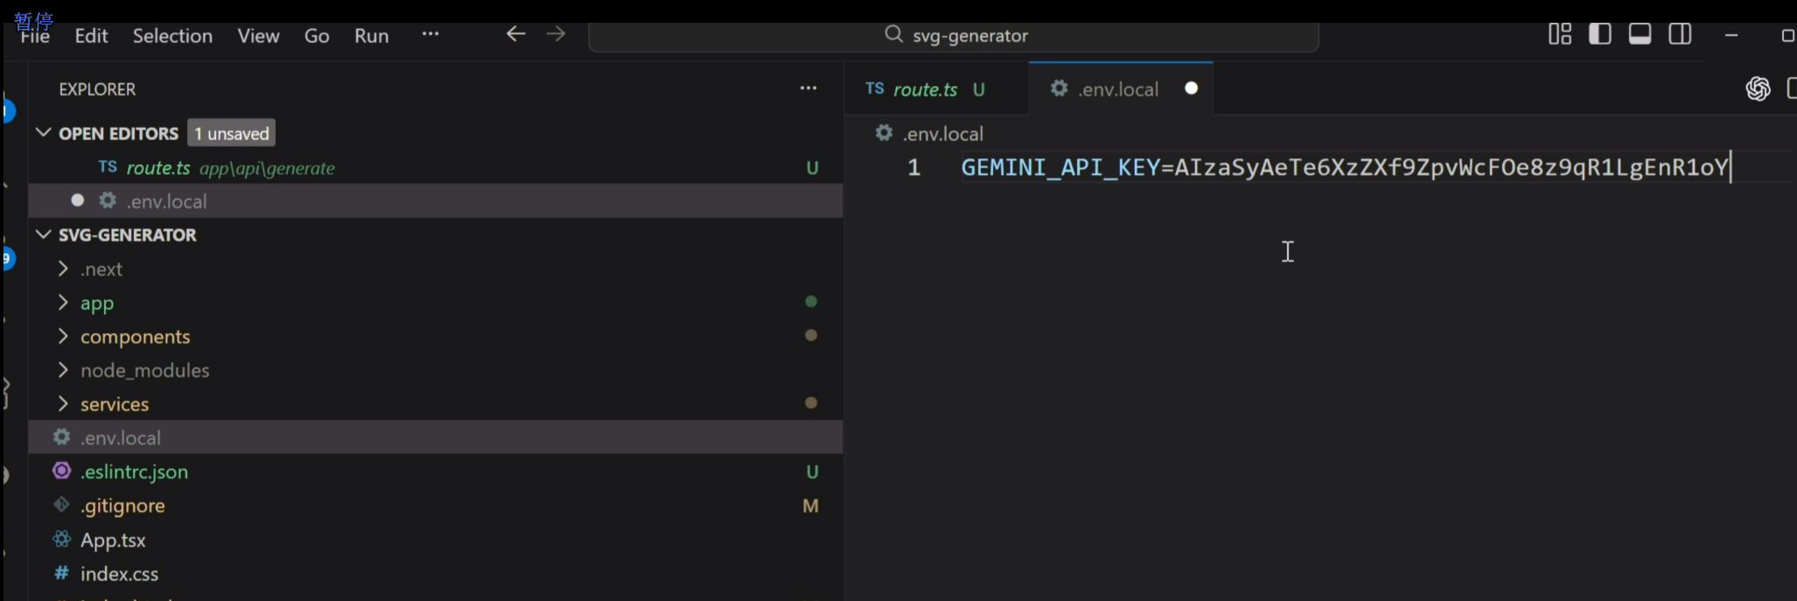Open .gitignore file

pyautogui.click(x=436, y=506)
